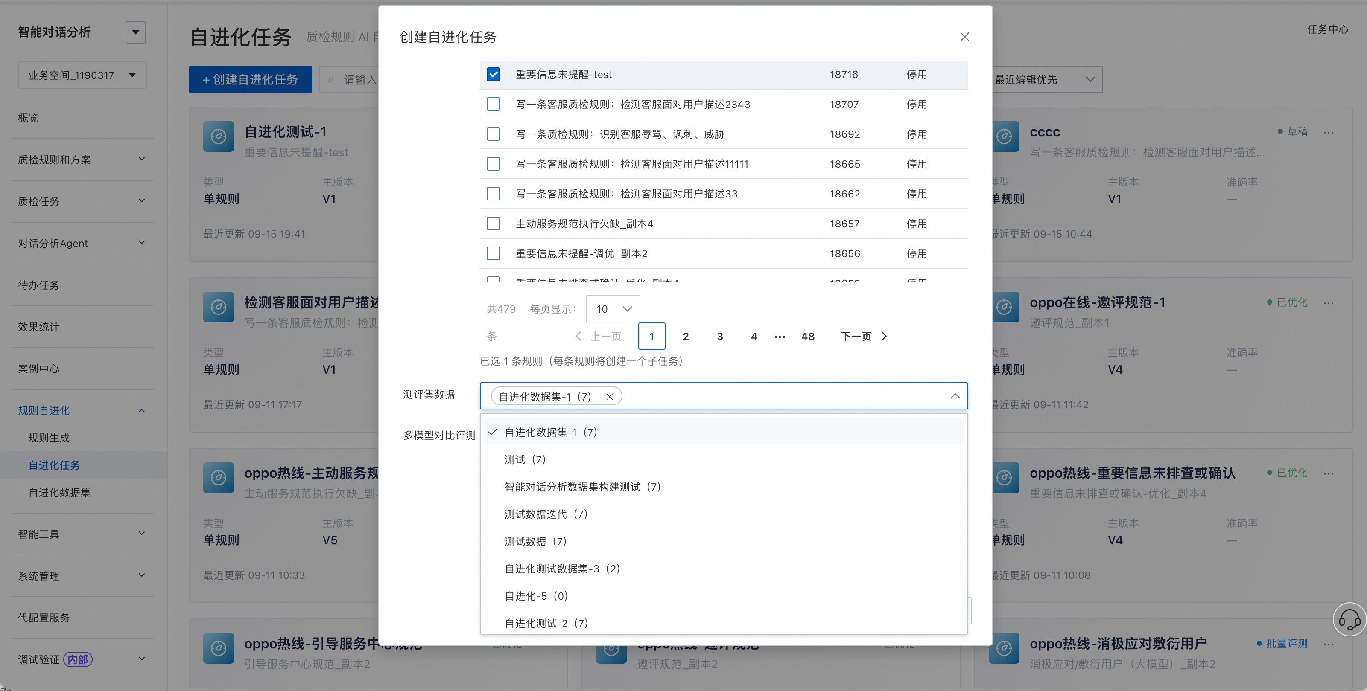The image size is (1367, 691).
Task: Collapse the 规则自进化 menu
Action: [82, 410]
